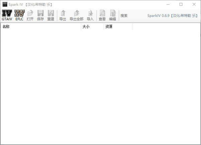Click the 导出 (Export) toolbar icon
This screenshot has height=145, width=201.
tap(63, 15)
